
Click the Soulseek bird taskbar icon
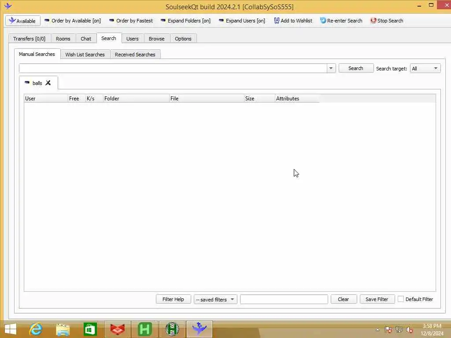click(200, 329)
